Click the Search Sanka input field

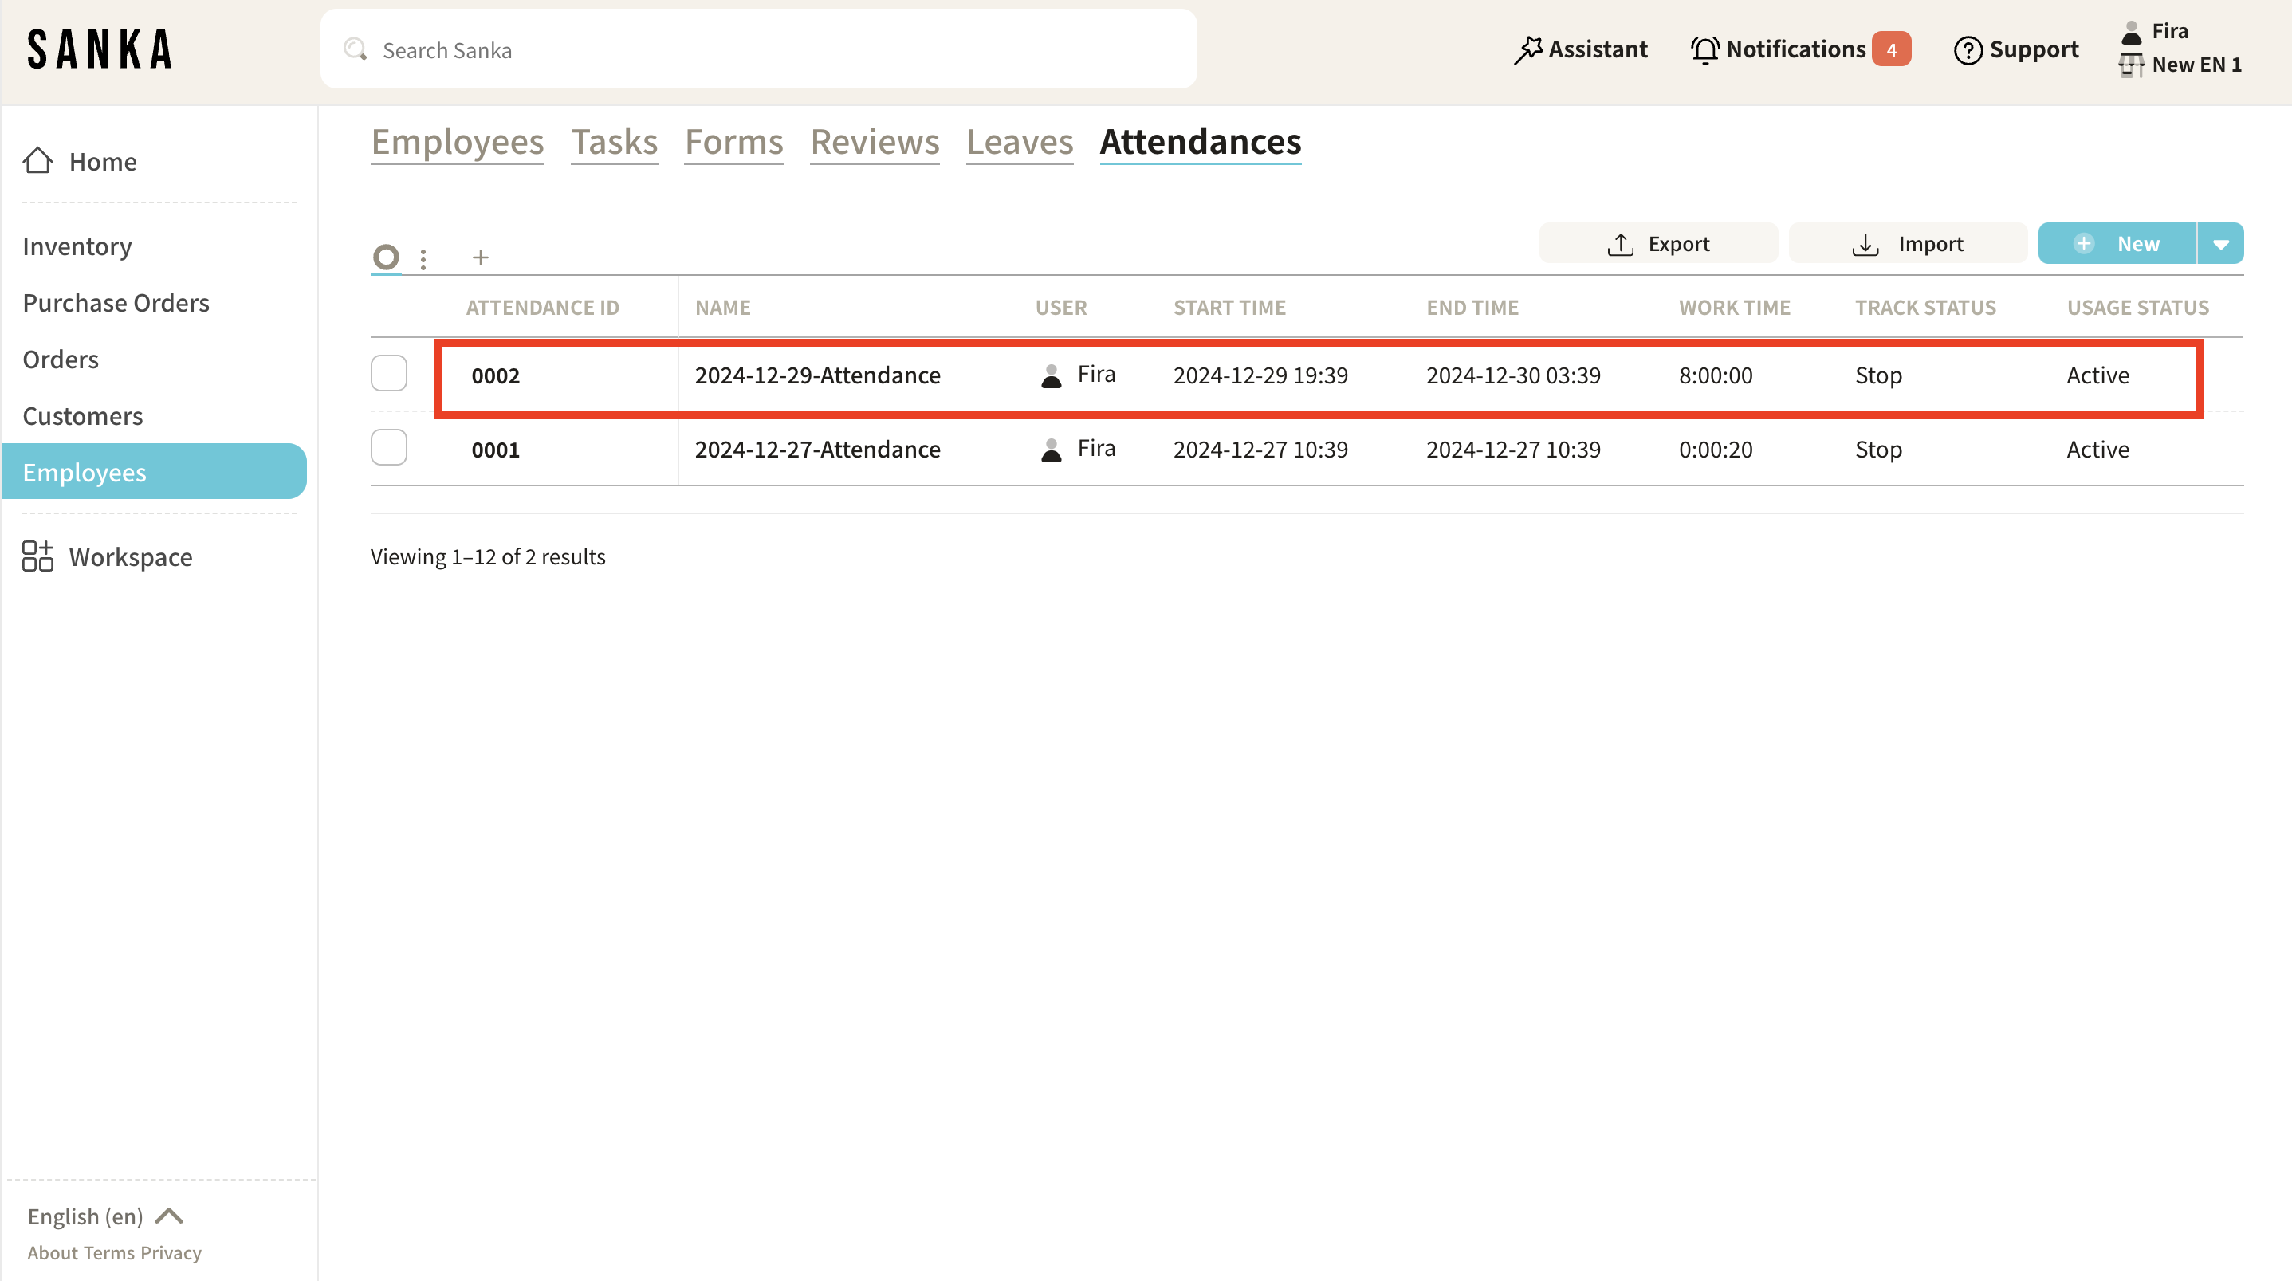(765, 49)
